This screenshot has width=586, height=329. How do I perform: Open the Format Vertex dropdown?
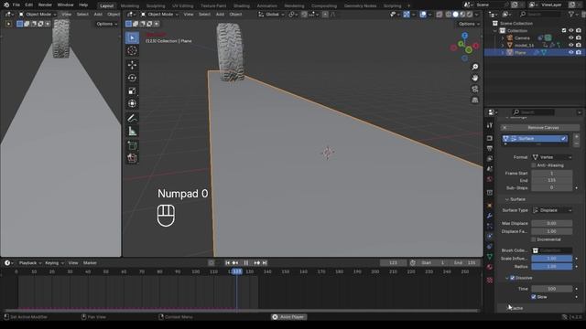pos(552,157)
